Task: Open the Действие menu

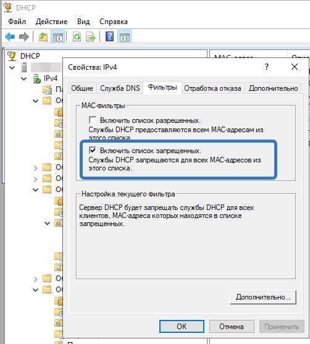Action: click(x=51, y=22)
